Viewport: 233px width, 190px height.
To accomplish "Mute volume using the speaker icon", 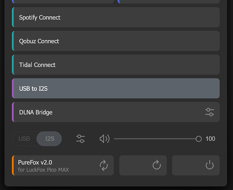I will coord(104,139).
